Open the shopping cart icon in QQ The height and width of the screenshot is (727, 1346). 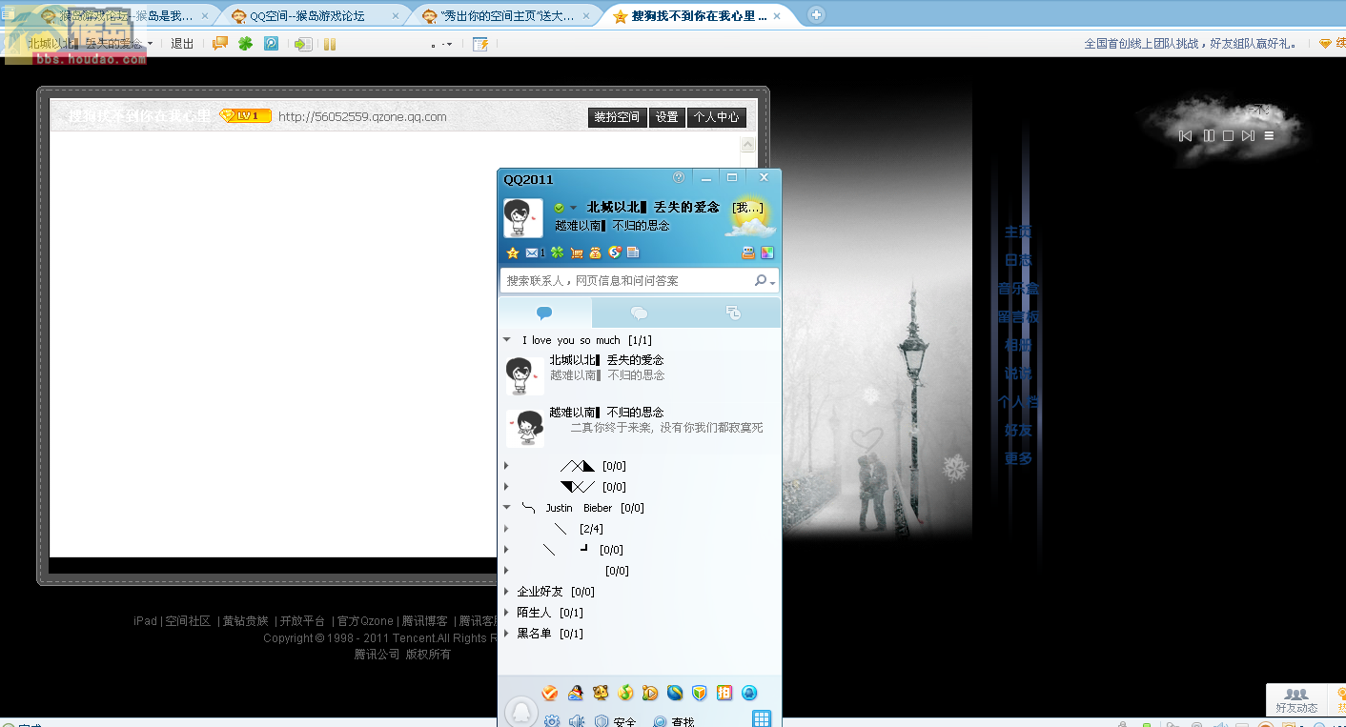pos(577,252)
